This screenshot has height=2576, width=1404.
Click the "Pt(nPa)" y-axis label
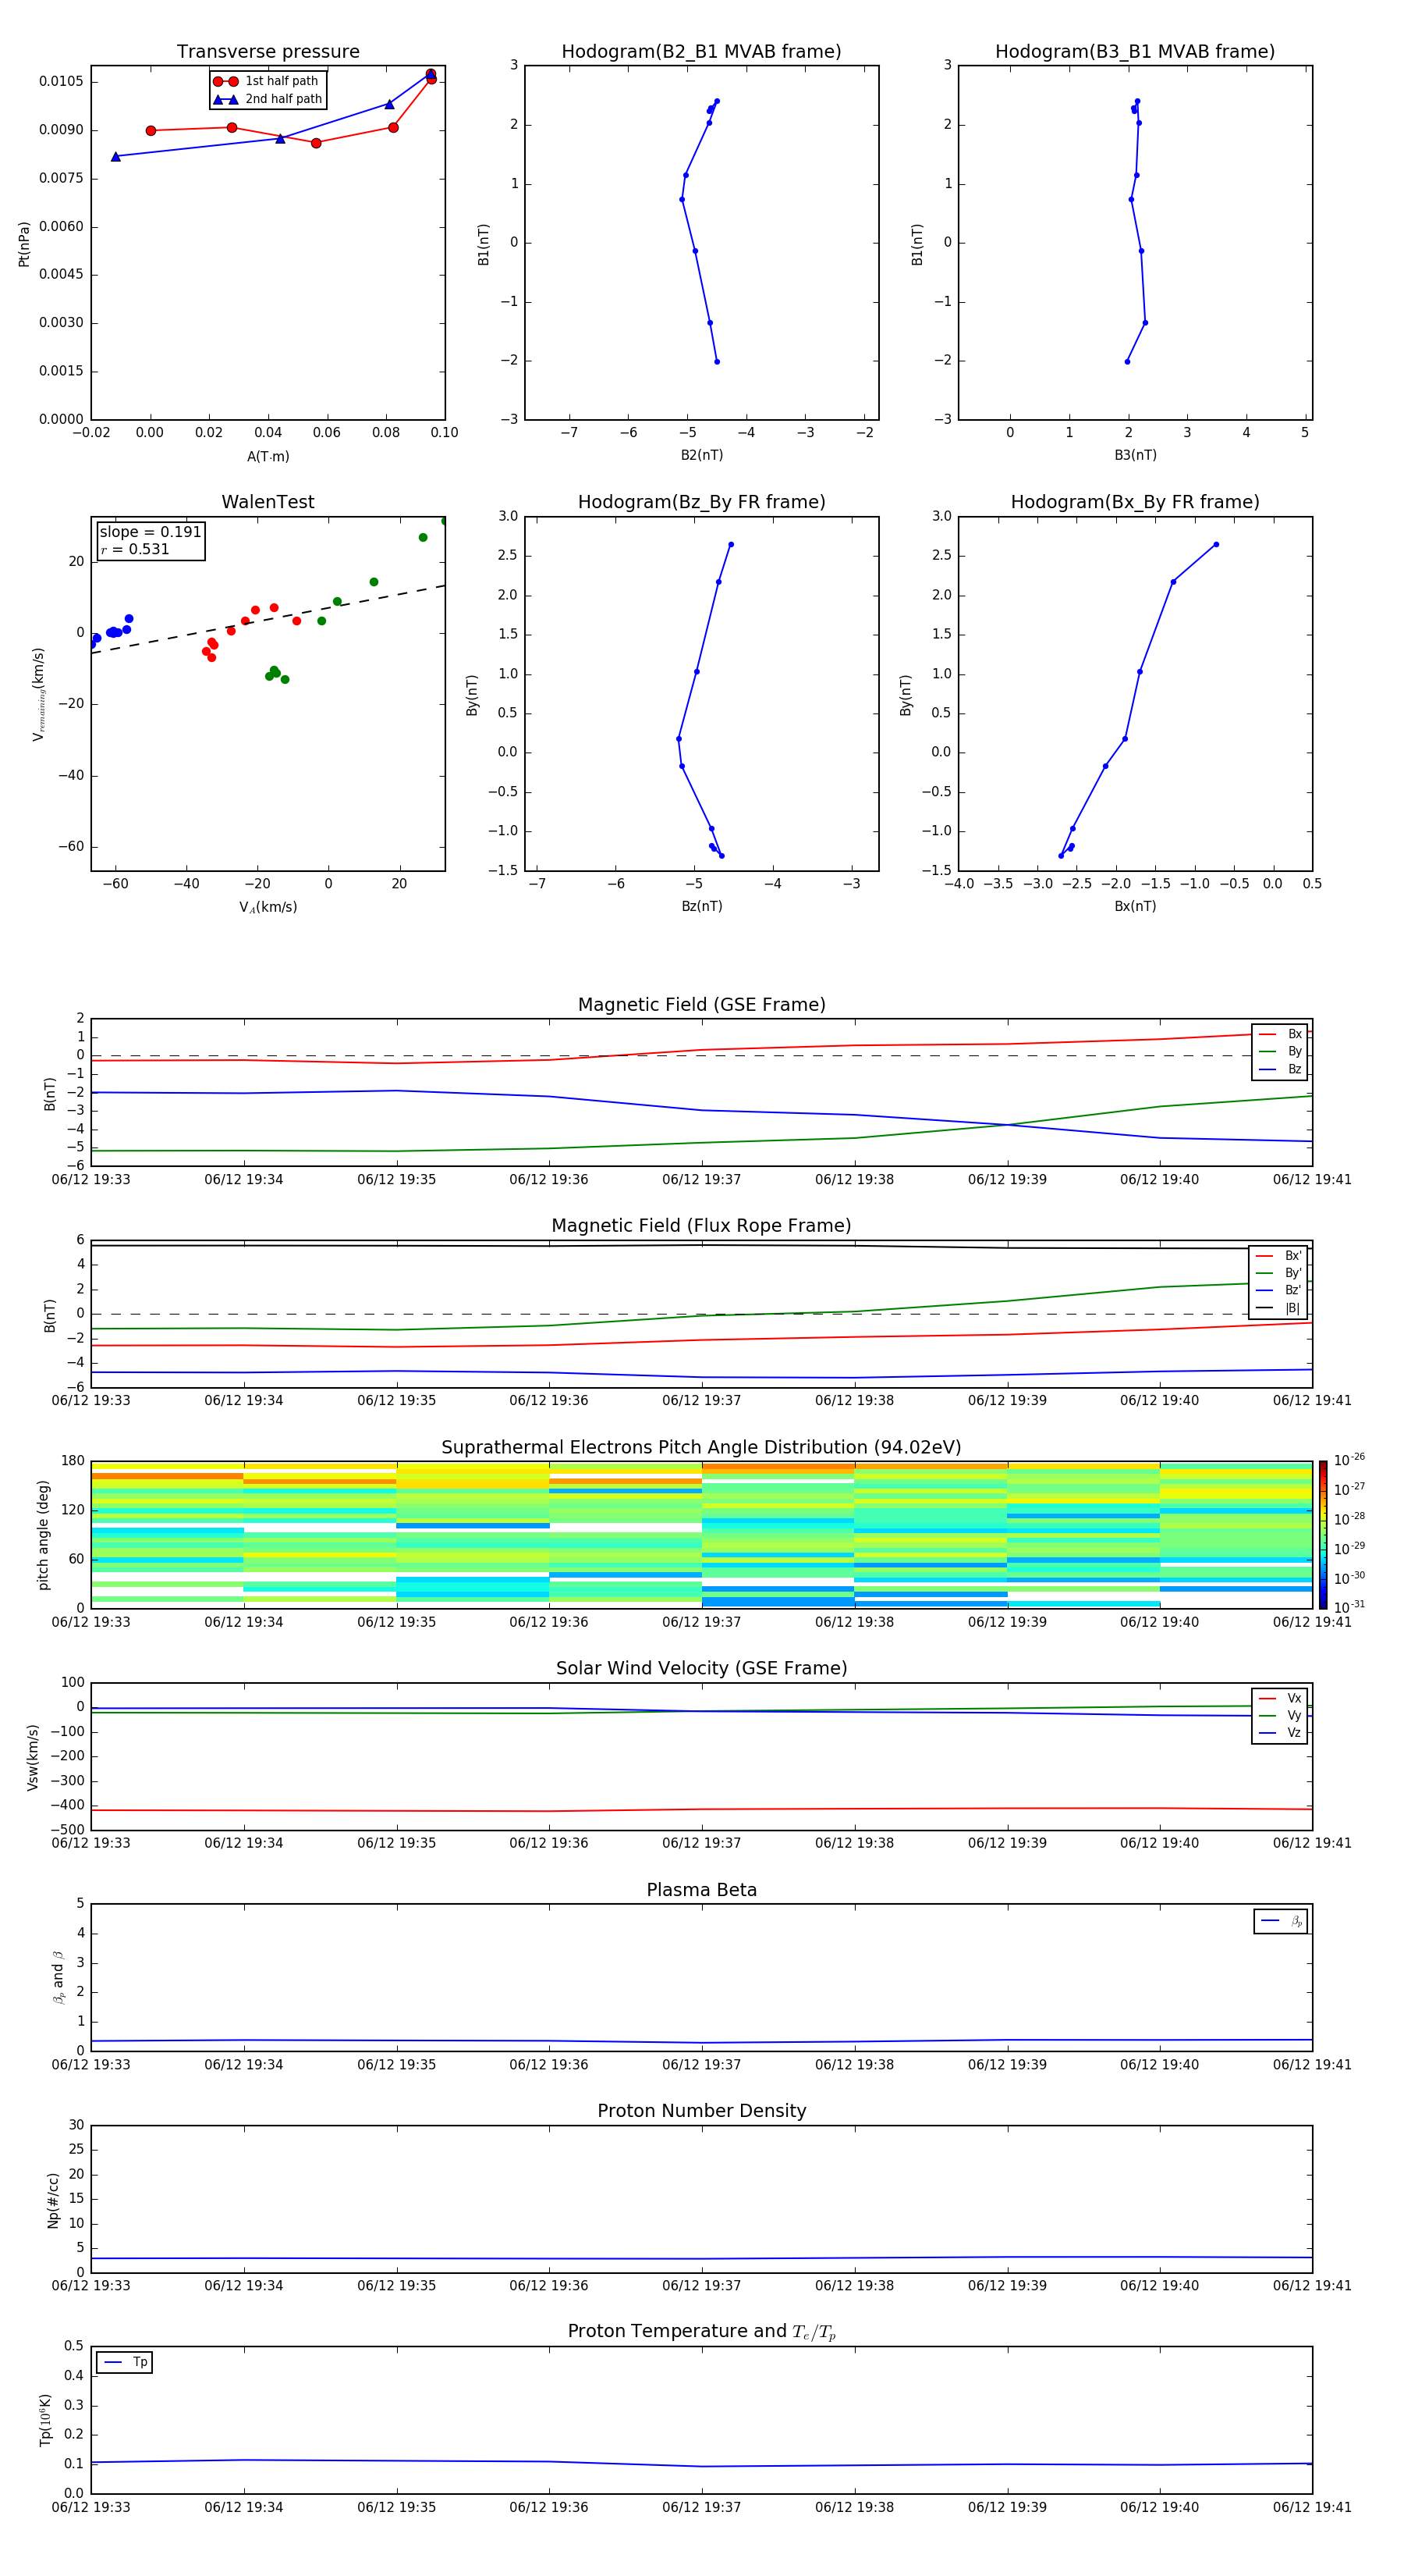click(x=24, y=243)
